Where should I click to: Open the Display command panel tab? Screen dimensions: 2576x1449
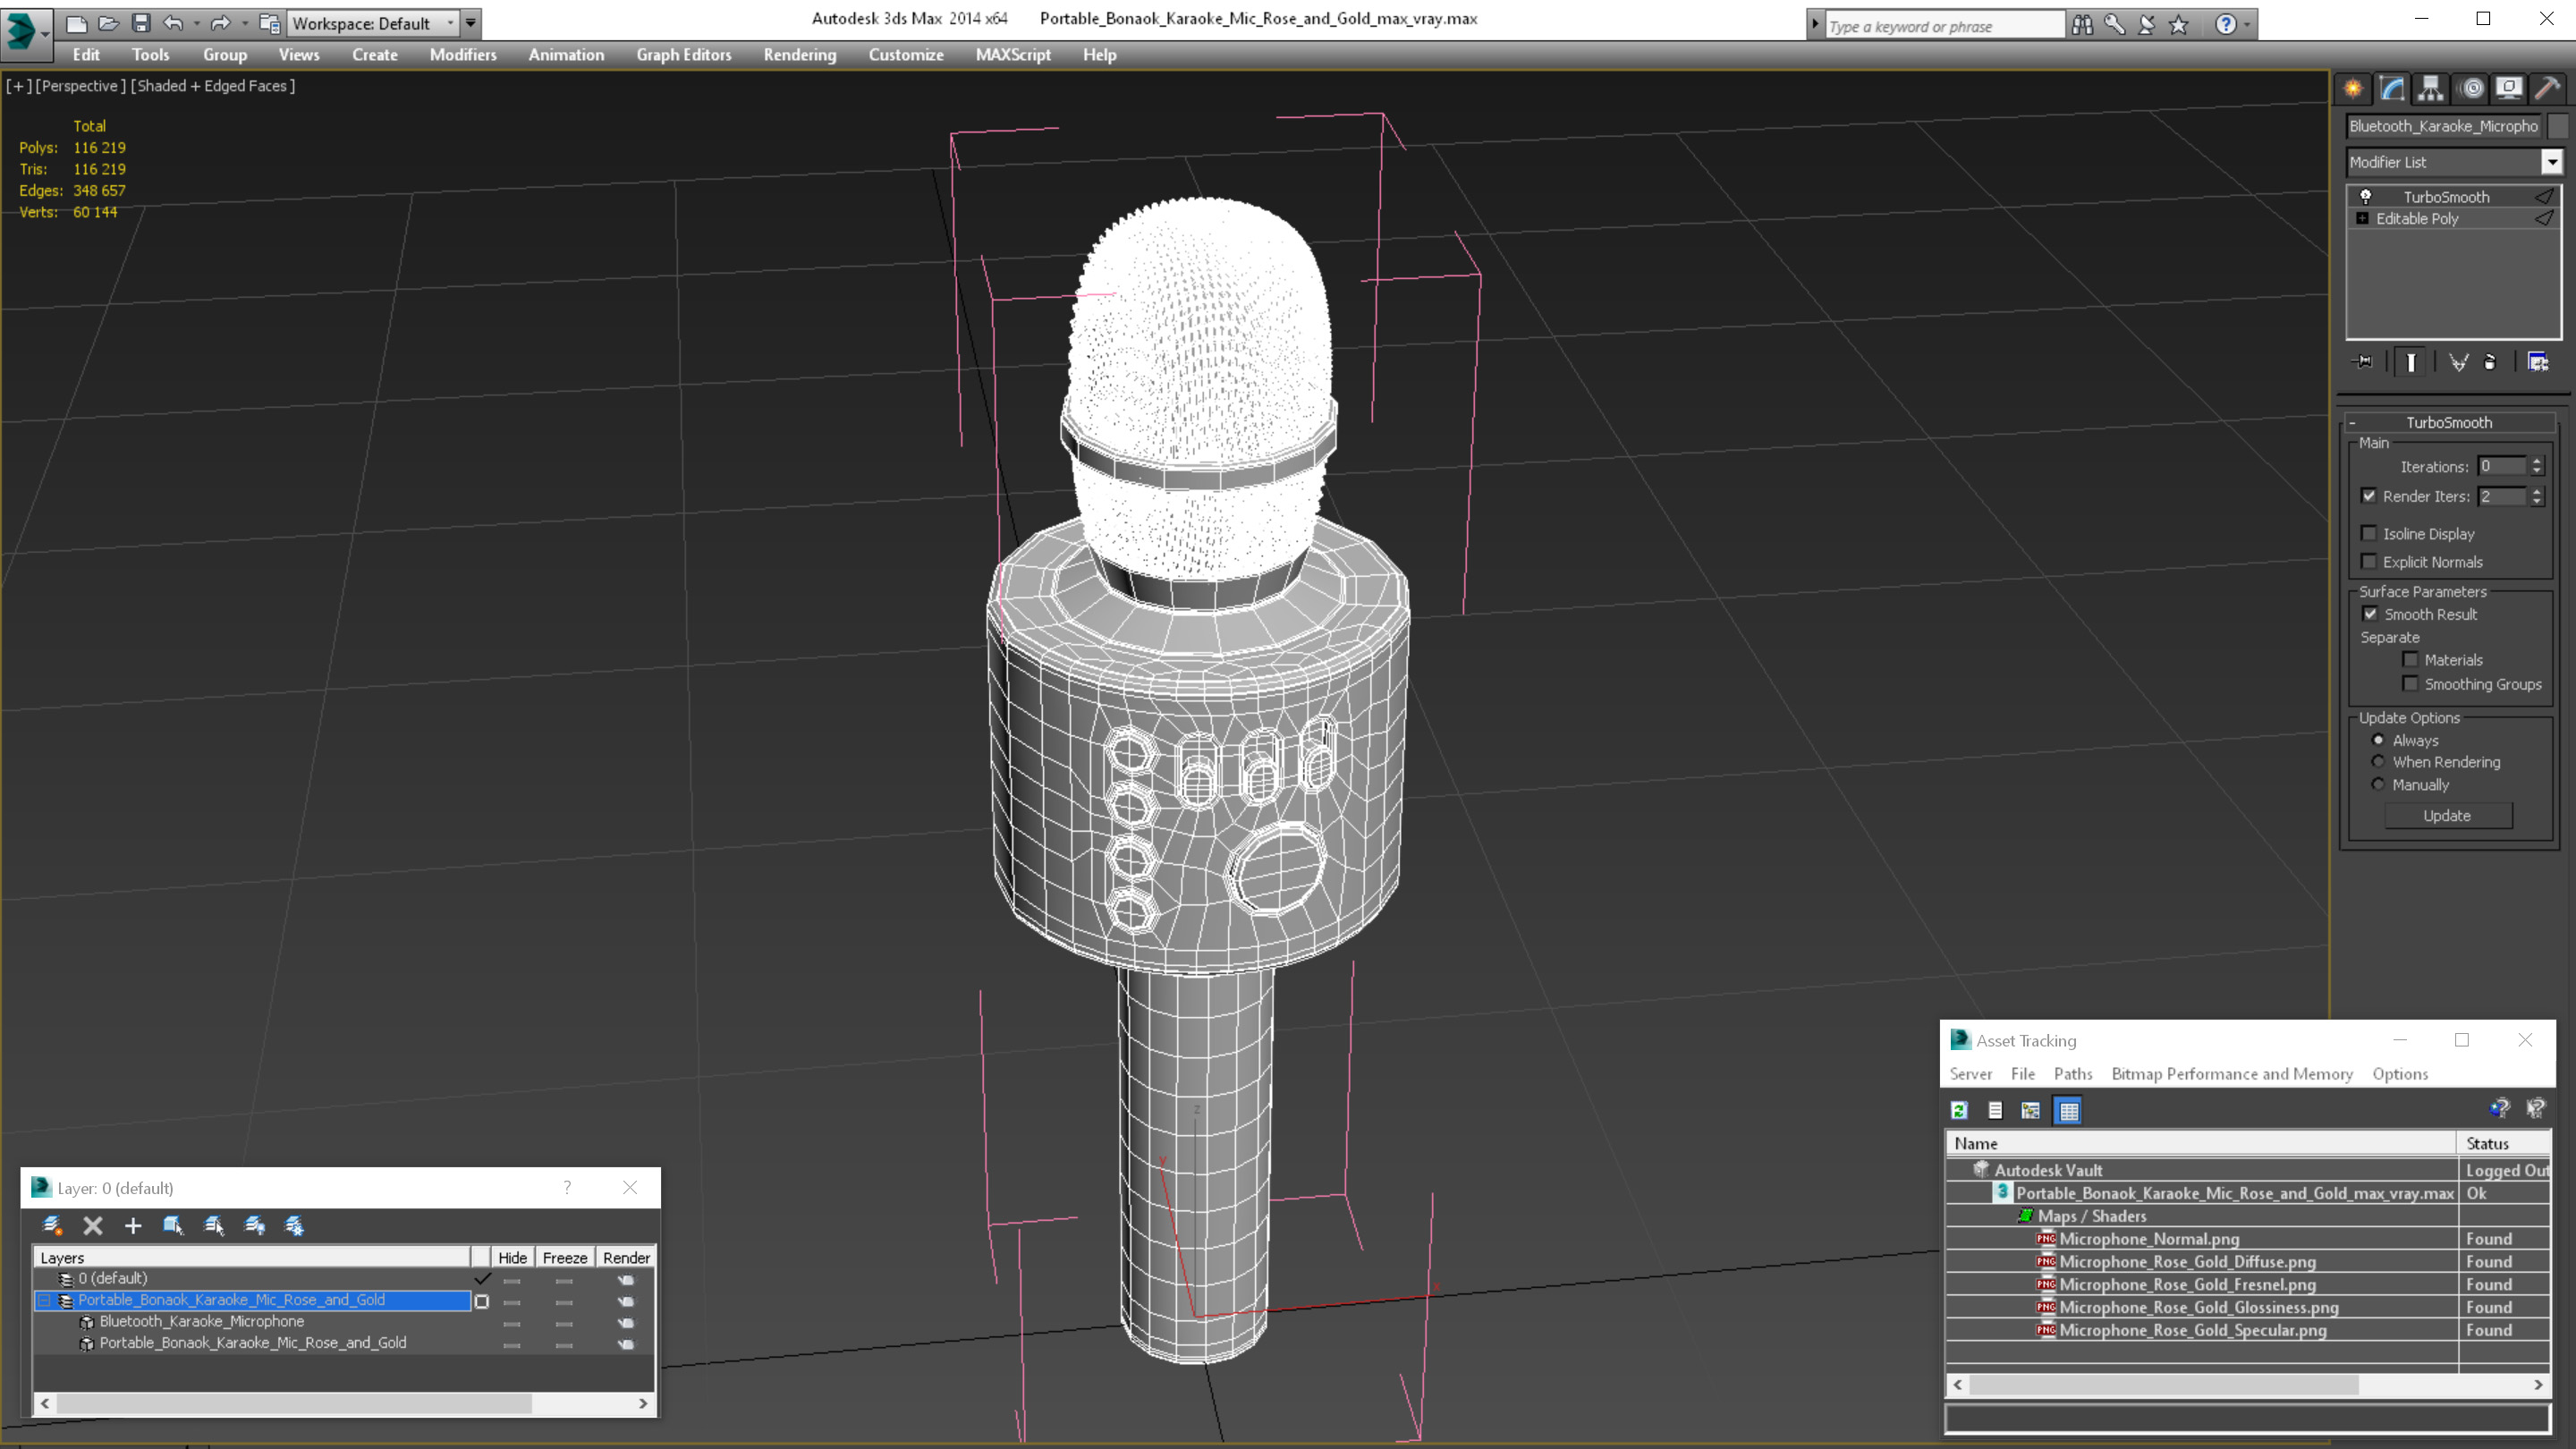[2509, 89]
